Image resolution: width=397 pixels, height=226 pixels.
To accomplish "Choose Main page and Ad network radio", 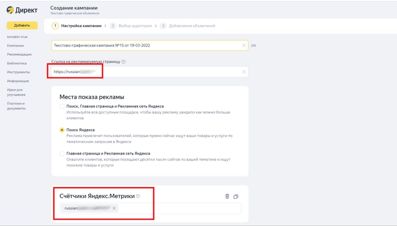I will point(62,153).
